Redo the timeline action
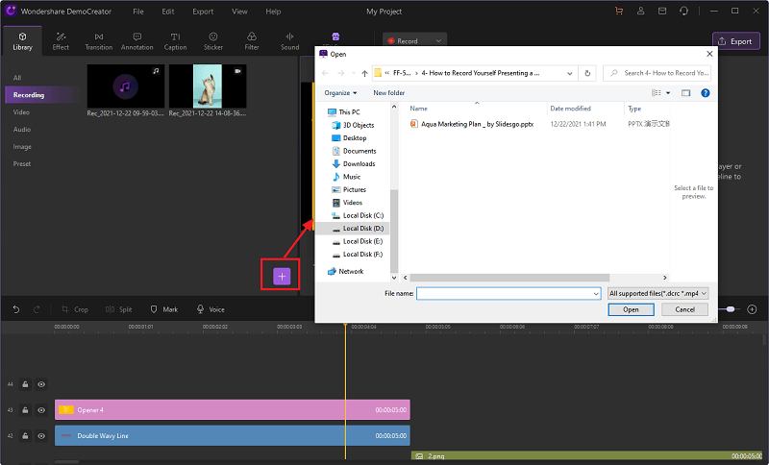Viewport: 769px width, 465px height. [37, 309]
